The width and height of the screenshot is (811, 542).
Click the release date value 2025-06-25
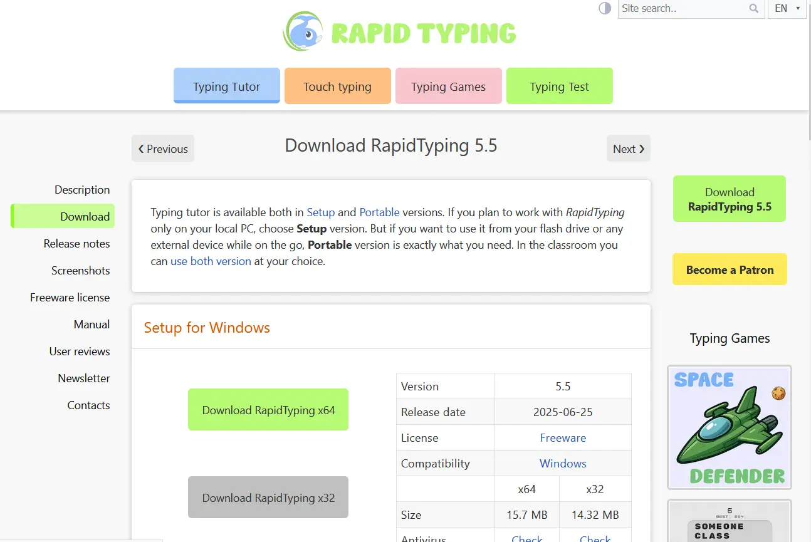click(563, 412)
